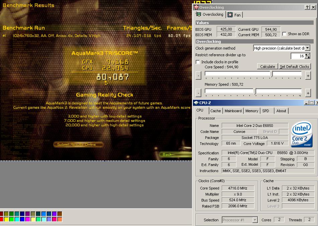Click the Rated FSB value 2096.0 MHz
The height and width of the screenshot is (226, 318).
[238, 206]
